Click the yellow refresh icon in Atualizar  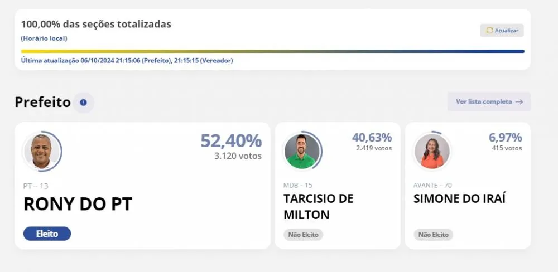click(490, 31)
